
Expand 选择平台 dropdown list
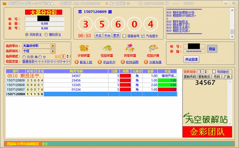pyautogui.click(x=53, y=46)
